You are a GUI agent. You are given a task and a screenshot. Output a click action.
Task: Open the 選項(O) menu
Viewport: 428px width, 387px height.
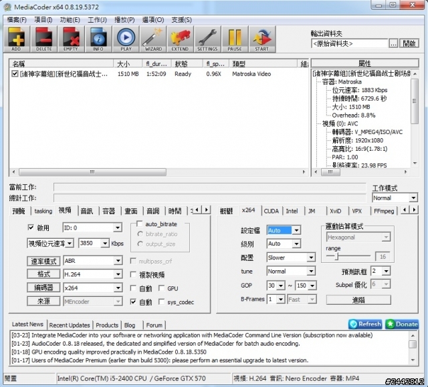[153, 20]
